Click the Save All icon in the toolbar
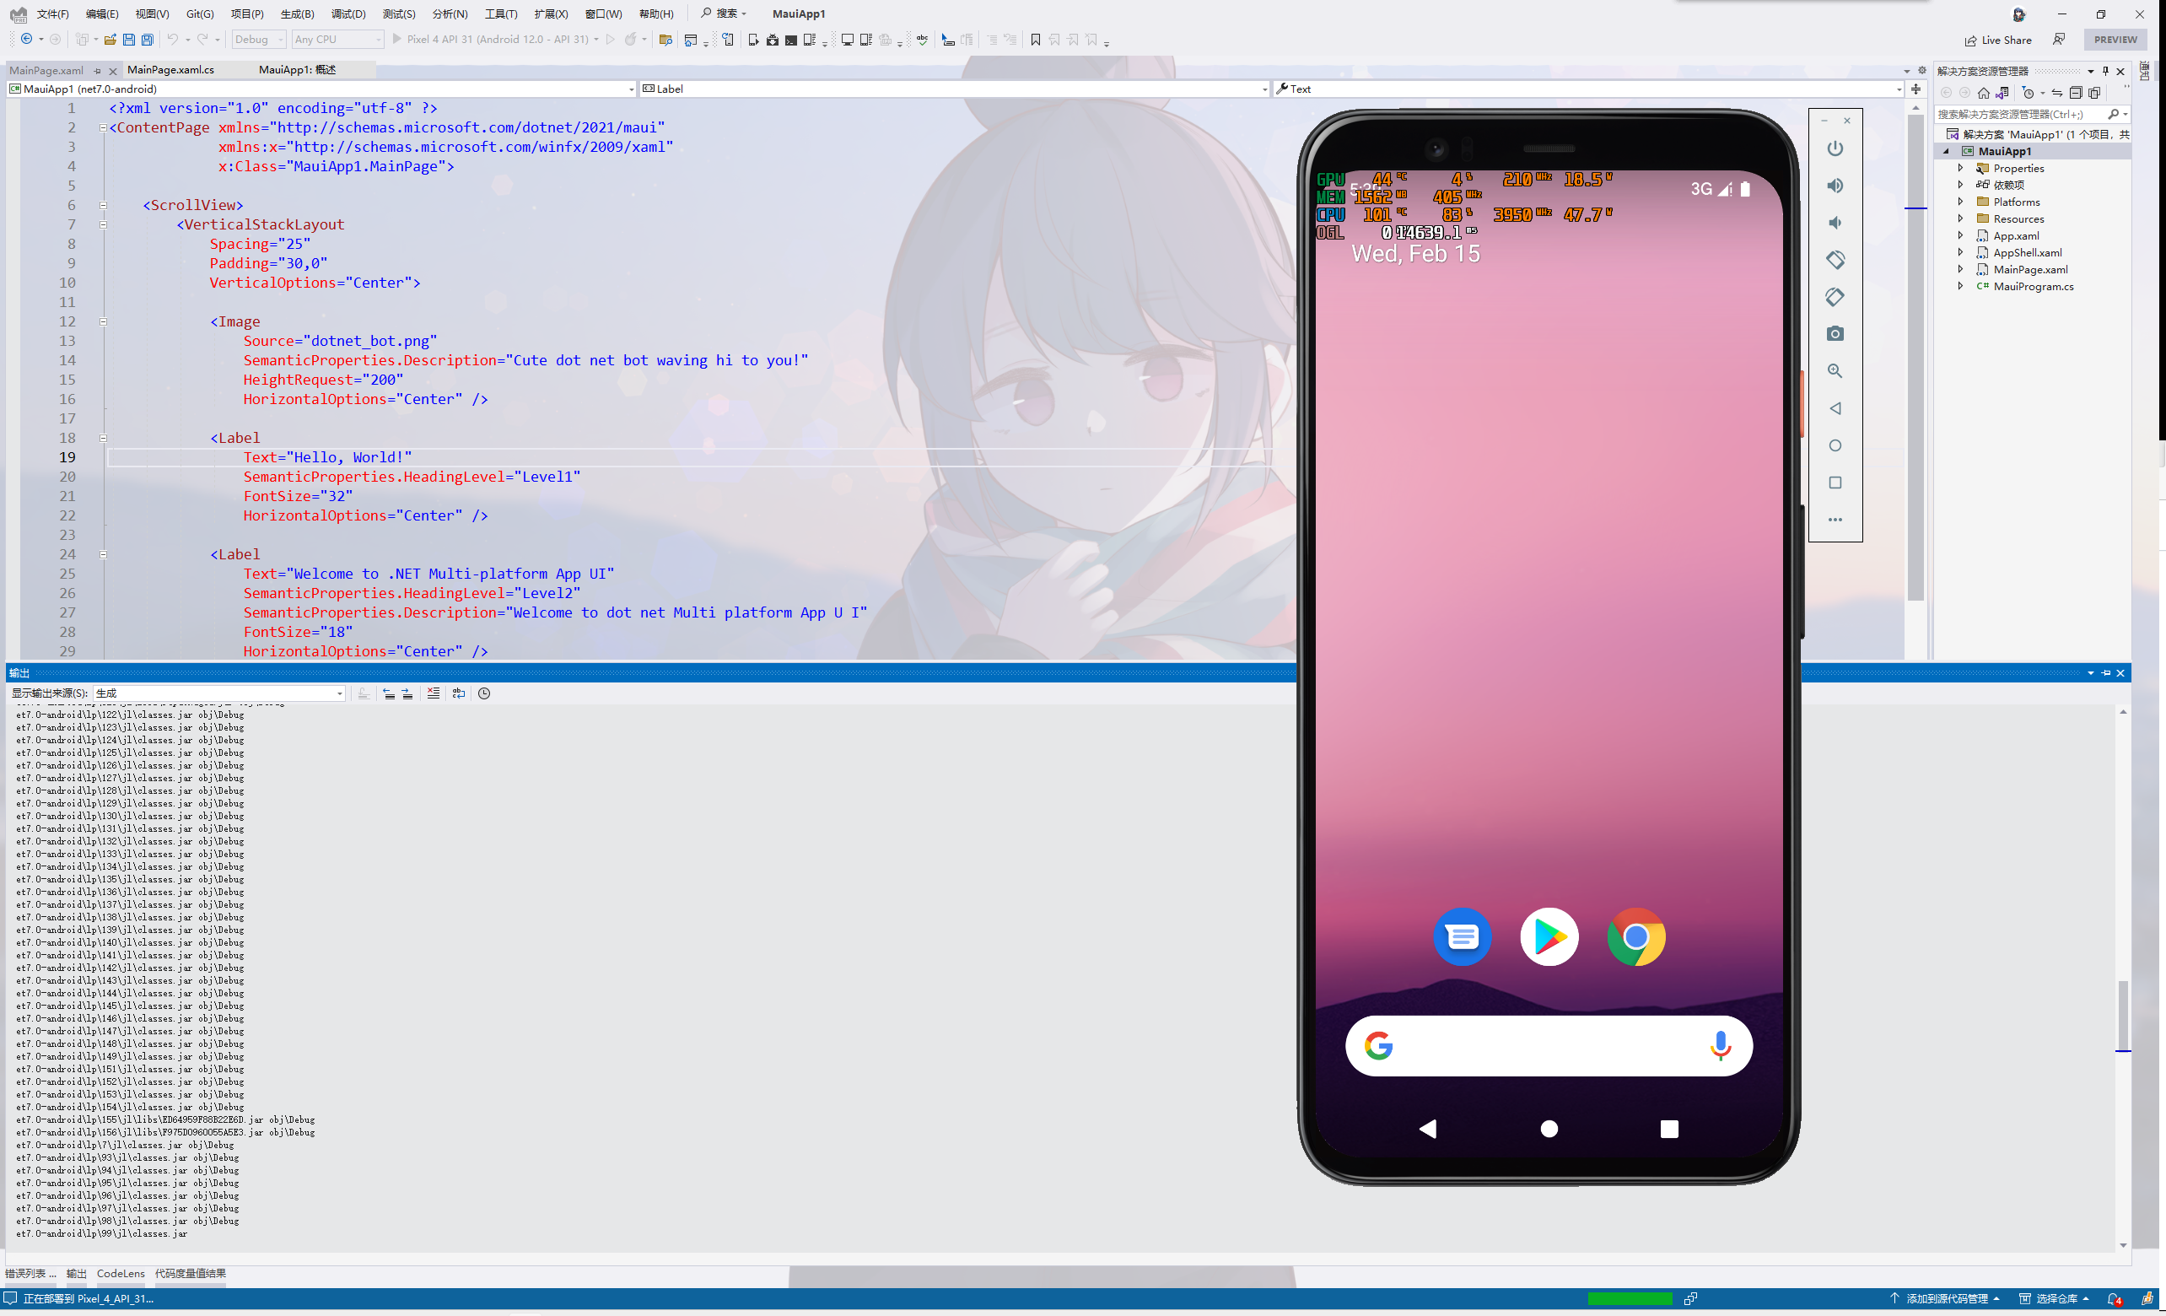Image resolution: width=2166 pixels, height=1316 pixels. [x=148, y=40]
